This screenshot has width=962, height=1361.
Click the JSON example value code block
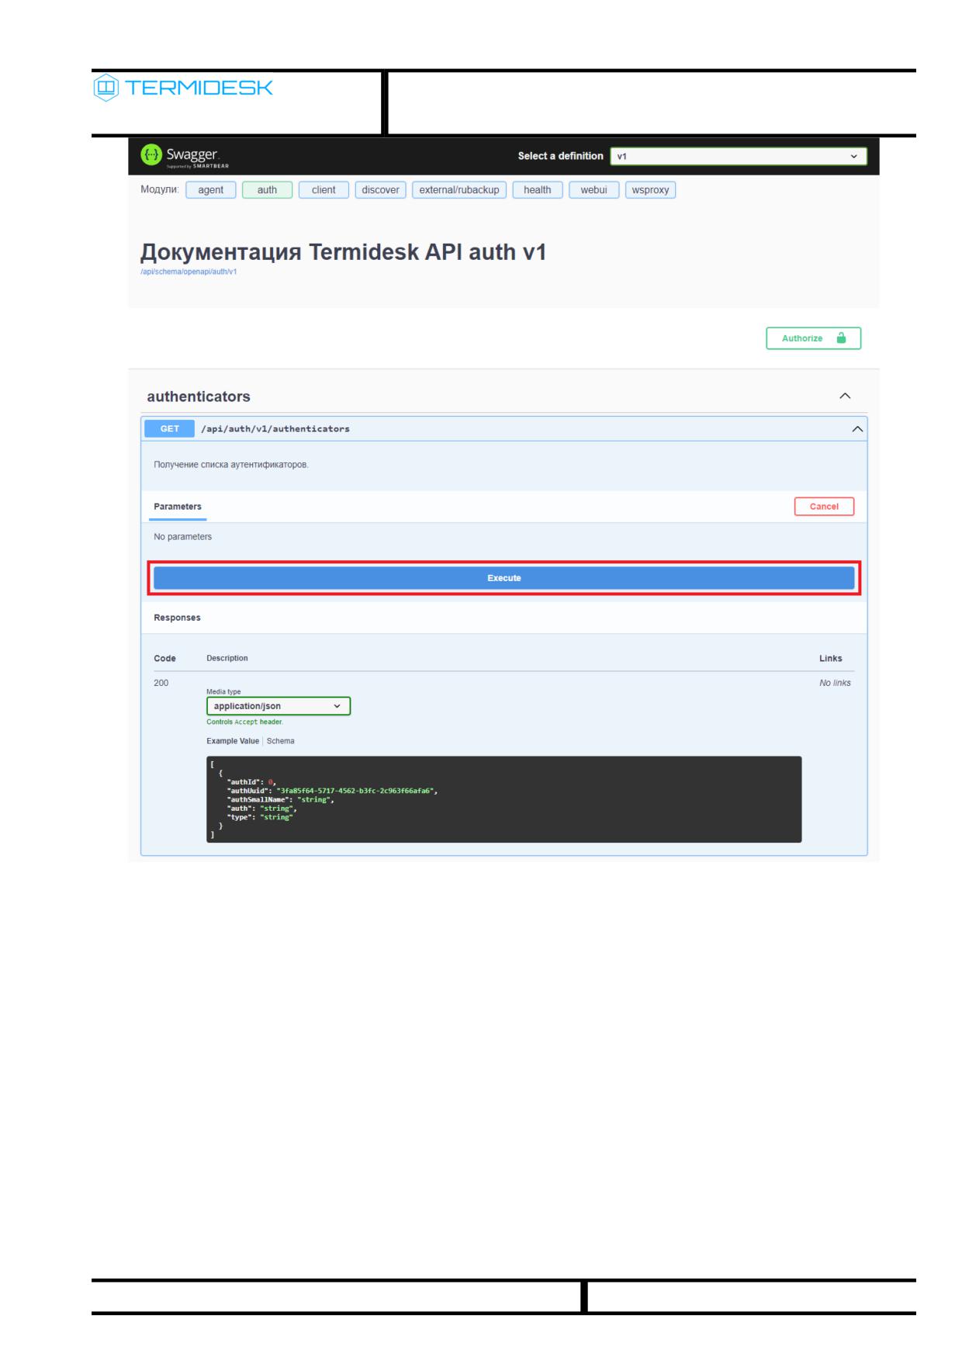click(503, 799)
